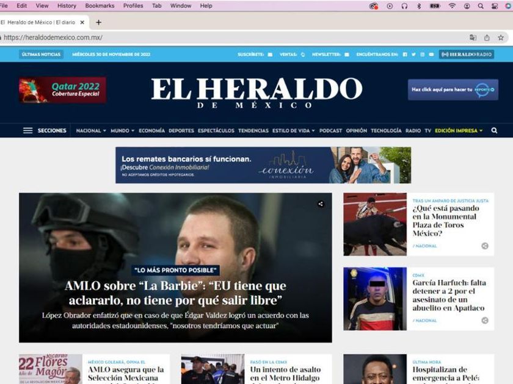Go to the Economía section

point(151,130)
